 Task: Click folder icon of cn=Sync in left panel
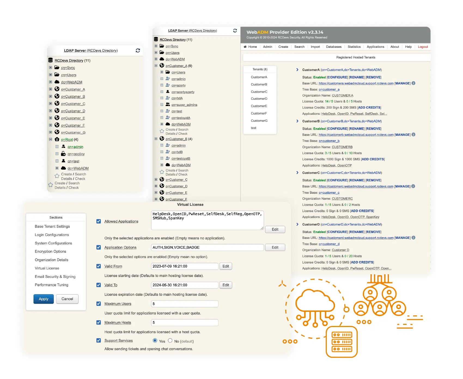coord(57,67)
